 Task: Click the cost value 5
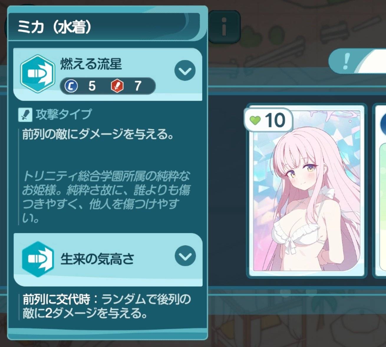point(92,86)
